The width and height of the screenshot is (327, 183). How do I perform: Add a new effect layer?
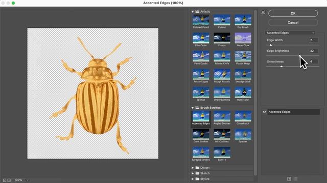click(x=289, y=179)
